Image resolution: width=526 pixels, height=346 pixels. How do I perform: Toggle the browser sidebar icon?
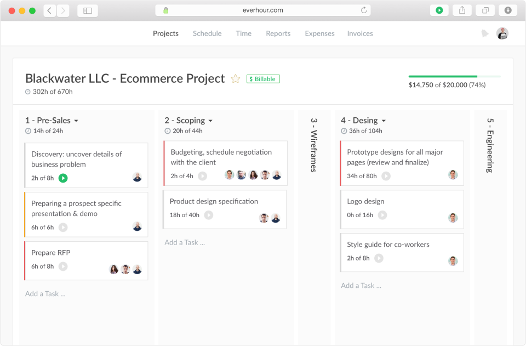(x=88, y=10)
